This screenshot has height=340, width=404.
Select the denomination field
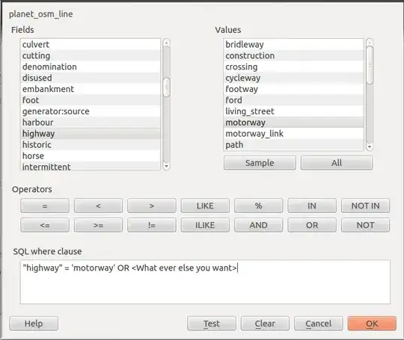point(91,67)
